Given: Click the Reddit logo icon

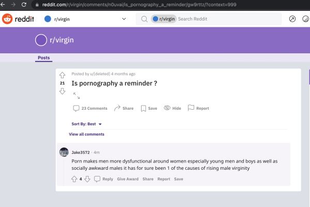Looking at the screenshot, I should click(x=7, y=19).
